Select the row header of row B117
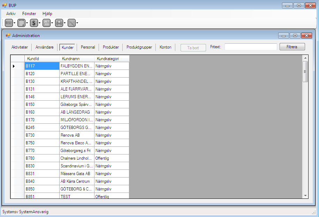 (17, 66)
